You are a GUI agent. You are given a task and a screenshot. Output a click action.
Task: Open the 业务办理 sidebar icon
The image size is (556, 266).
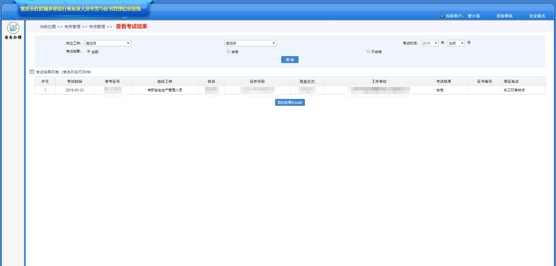[13, 28]
